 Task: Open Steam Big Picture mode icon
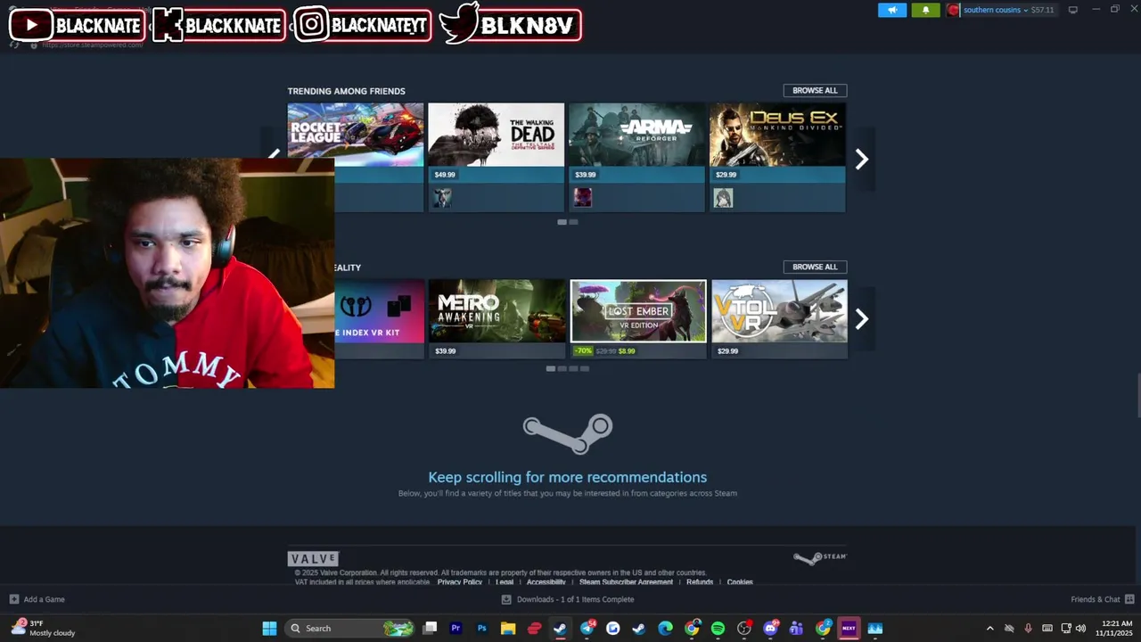click(1073, 10)
